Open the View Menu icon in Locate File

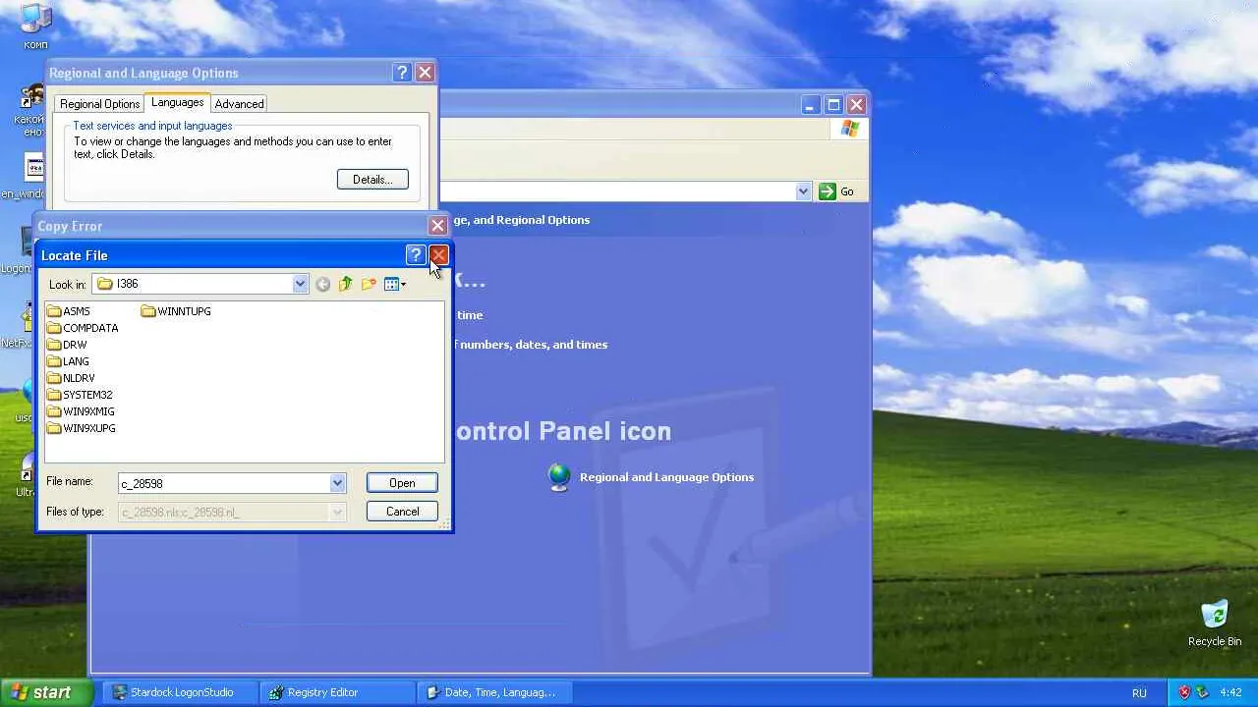point(395,284)
